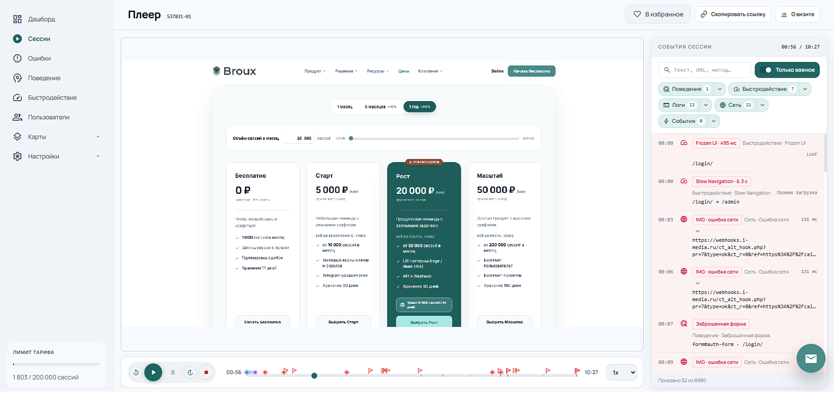Expand the Карты sidebar submenu chevron
The image size is (834, 420).
[98, 137]
